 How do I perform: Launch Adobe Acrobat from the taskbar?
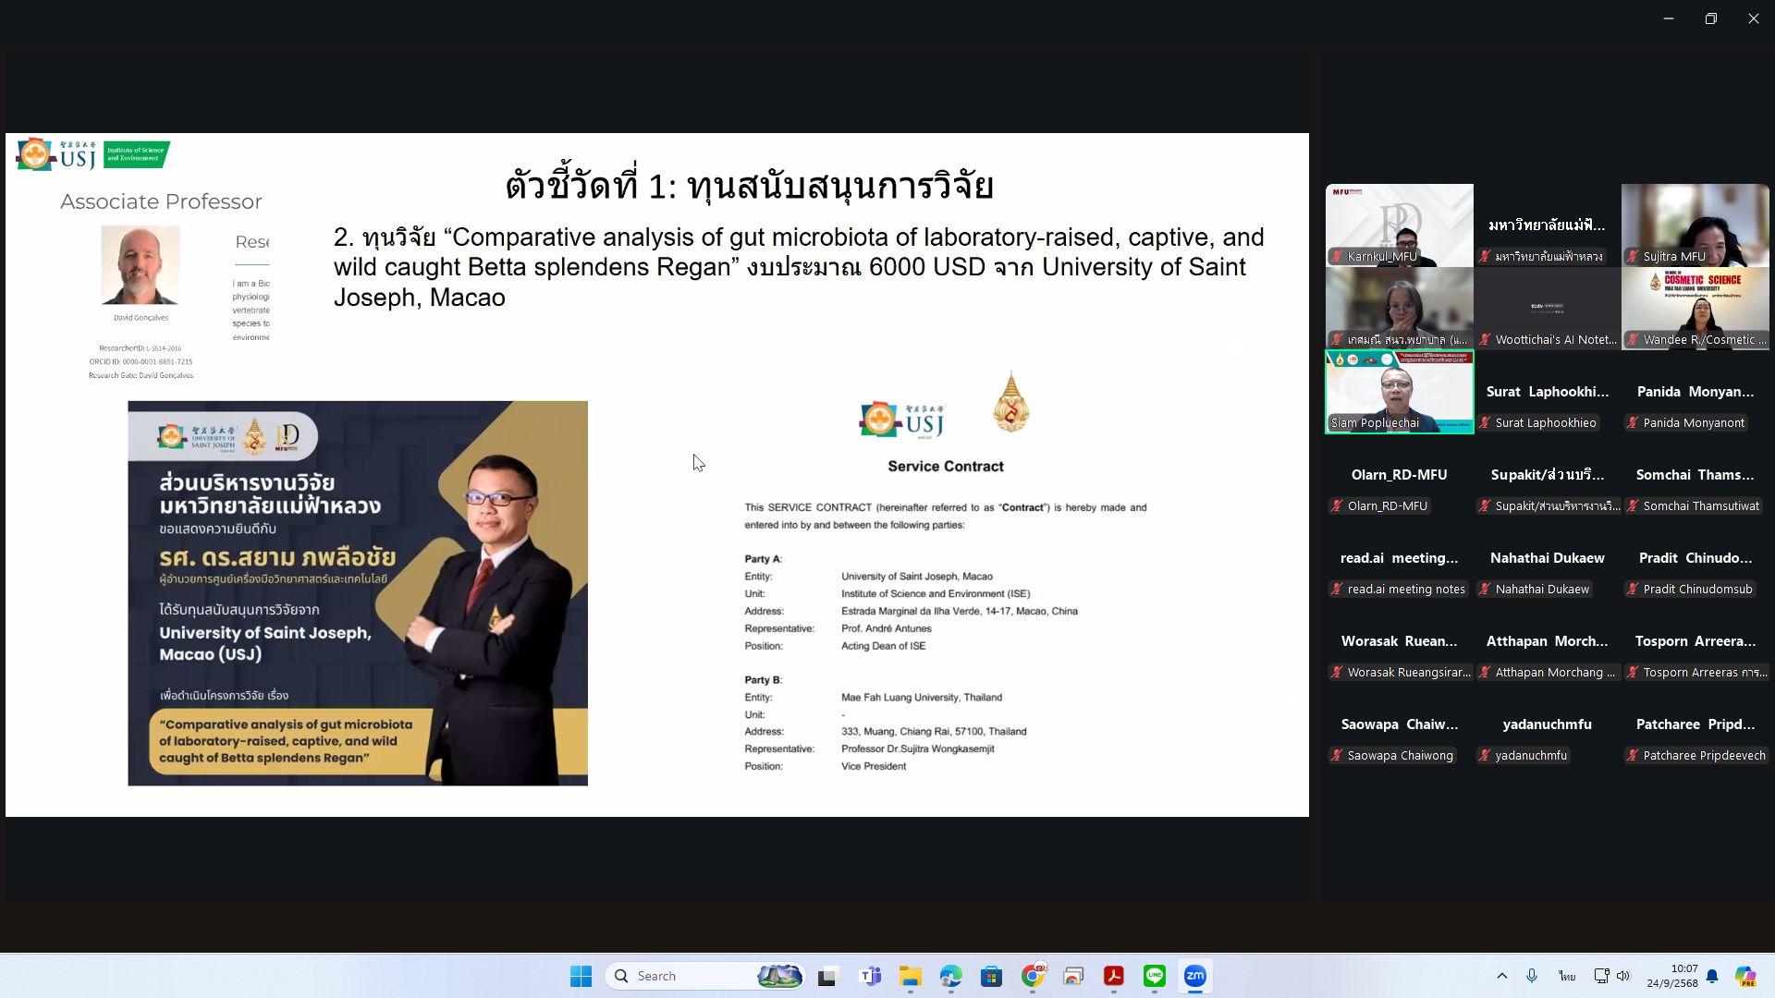(1114, 976)
